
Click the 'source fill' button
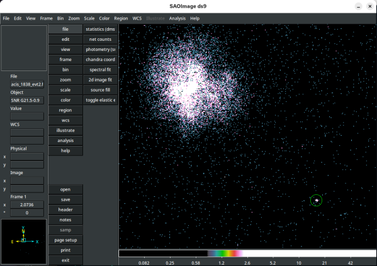[x=100, y=90]
